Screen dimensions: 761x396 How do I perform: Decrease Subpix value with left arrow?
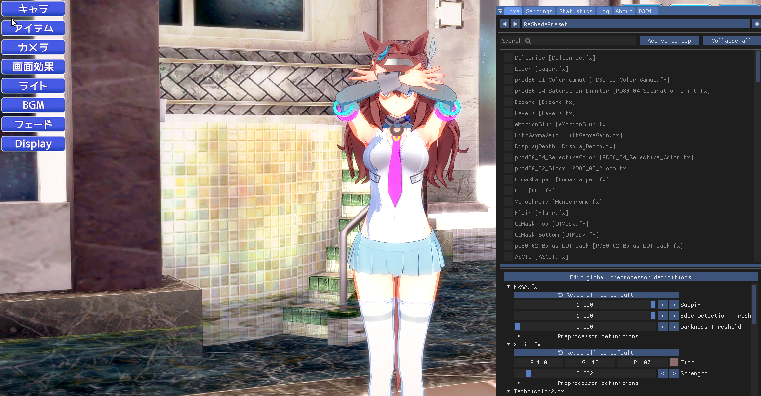tap(663, 305)
